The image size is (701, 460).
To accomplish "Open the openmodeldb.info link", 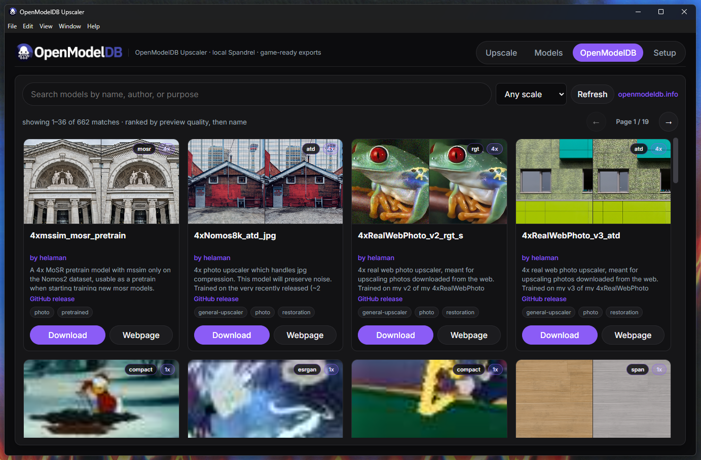I will click(x=648, y=94).
